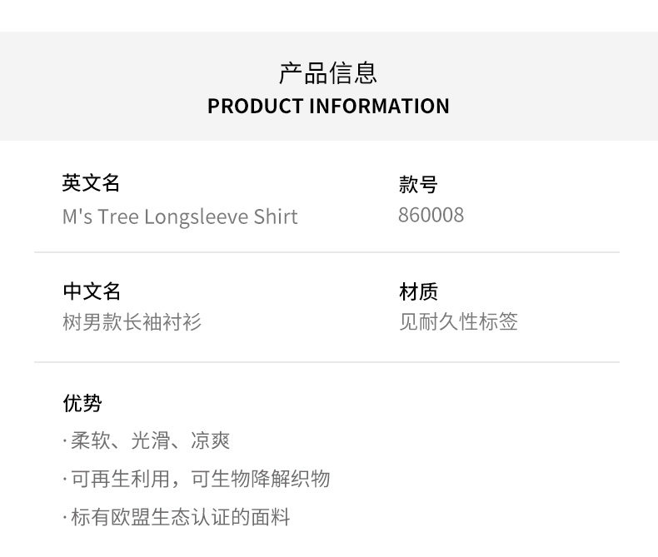Click the PRODUCT INFORMATION title
The height and width of the screenshot is (557, 658).
(328, 107)
